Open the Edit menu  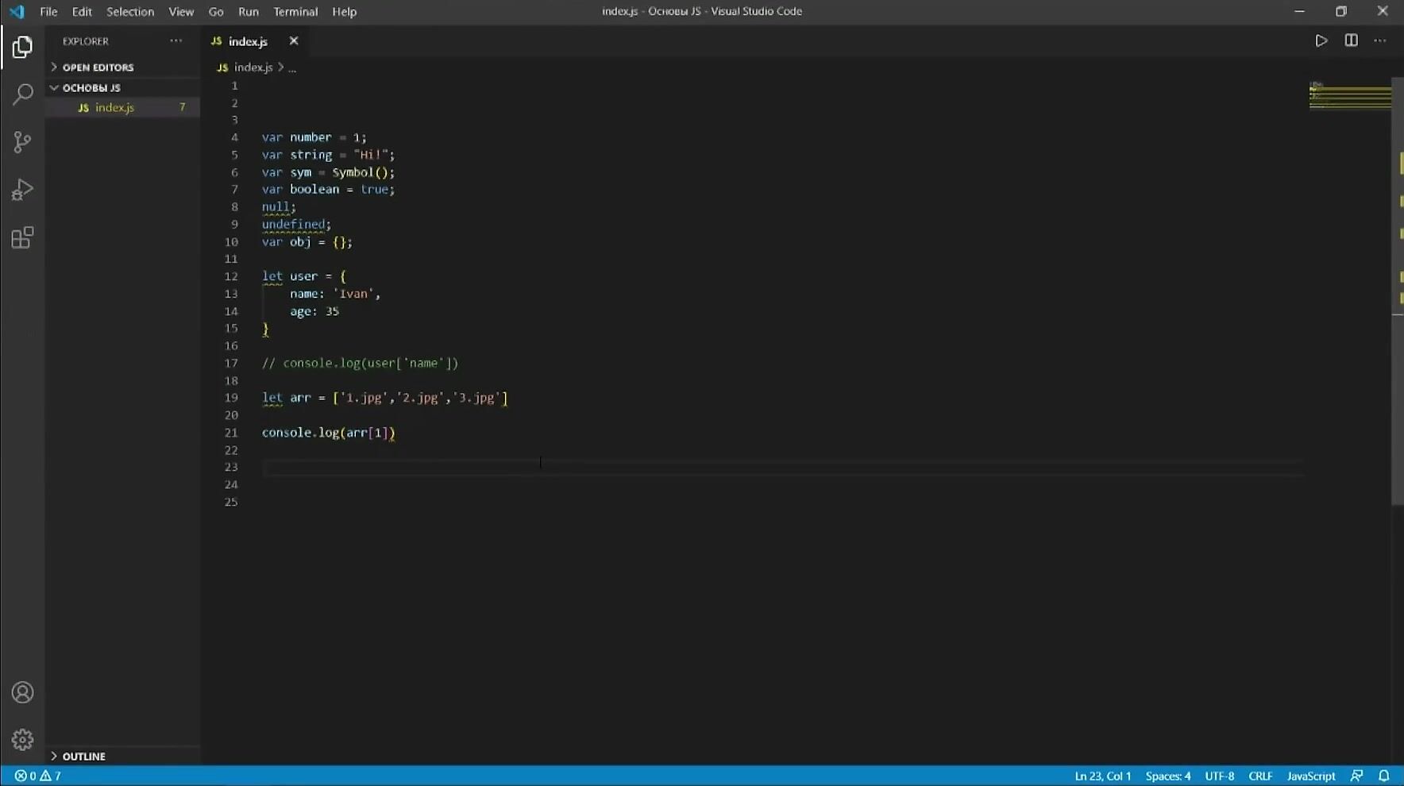[82, 11]
